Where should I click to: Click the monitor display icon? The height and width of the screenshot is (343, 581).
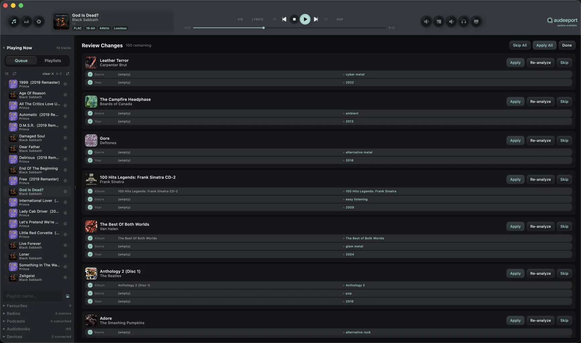(476, 22)
